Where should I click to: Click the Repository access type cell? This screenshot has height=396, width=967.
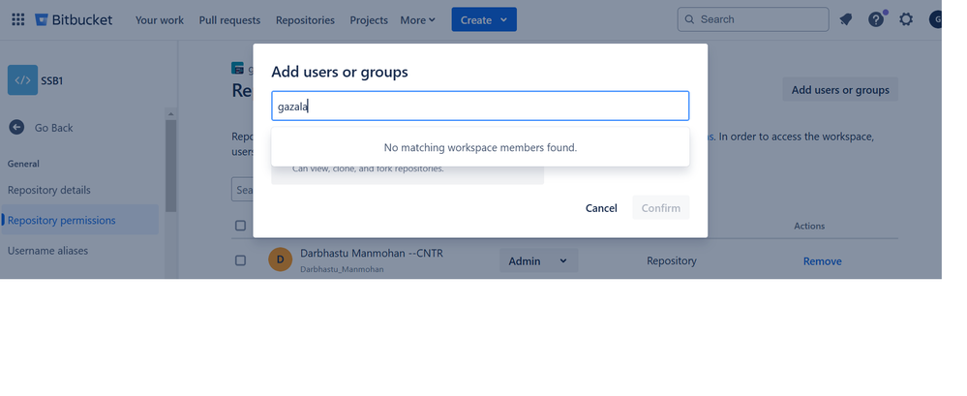pyautogui.click(x=672, y=260)
